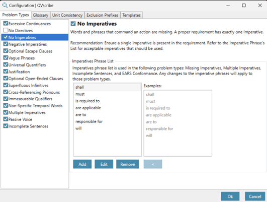Switch to the Glossary tab
The image size is (267, 202).
[x=41, y=15]
